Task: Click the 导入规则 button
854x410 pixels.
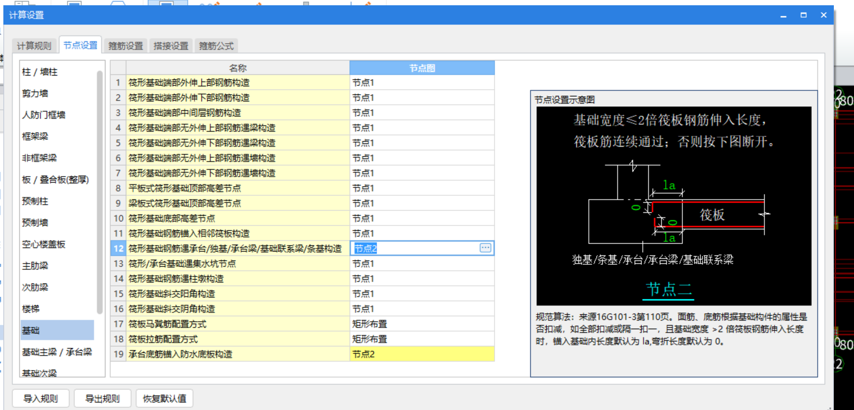Action: [41, 399]
